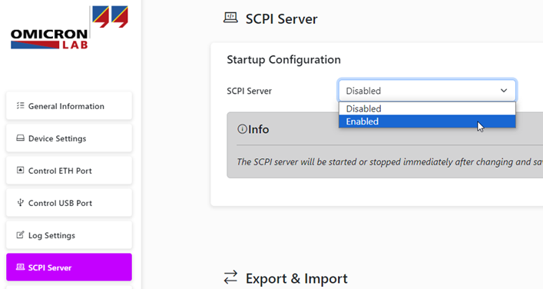Click the General Information list icon
The image size is (543, 289).
coord(21,106)
